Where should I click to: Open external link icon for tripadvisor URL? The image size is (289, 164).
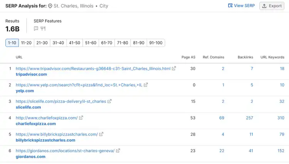(x=174, y=69)
